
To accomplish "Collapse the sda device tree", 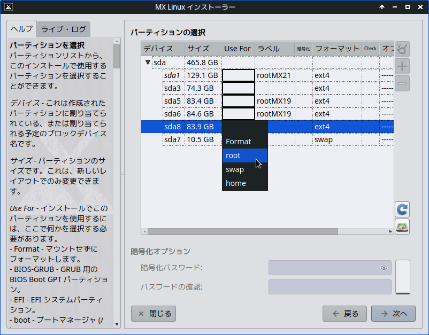I will pyautogui.click(x=148, y=63).
